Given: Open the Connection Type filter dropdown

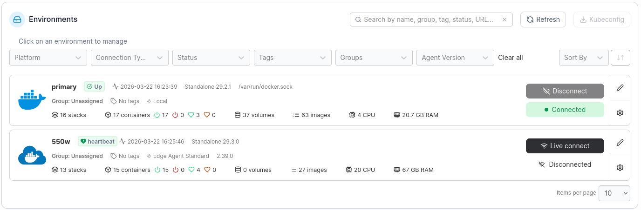Looking at the screenshot, I should (130, 58).
